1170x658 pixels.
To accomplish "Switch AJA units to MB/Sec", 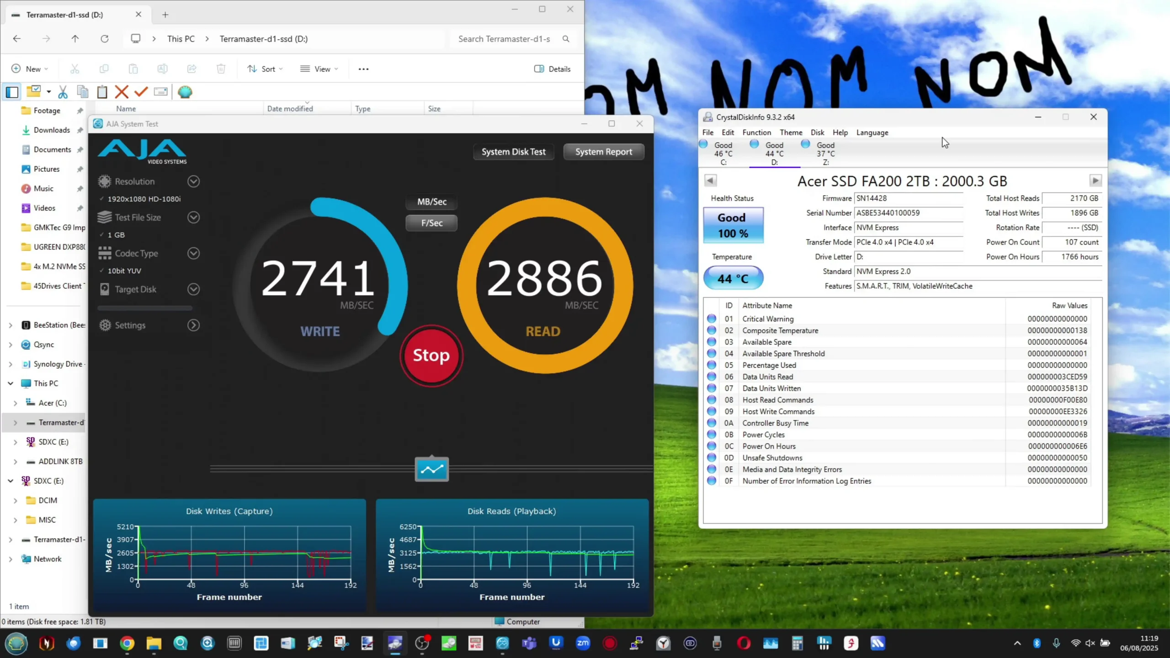I will 431,202.
